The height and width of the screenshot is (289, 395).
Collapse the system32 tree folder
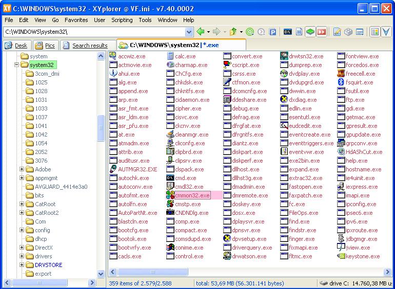tap(16, 65)
